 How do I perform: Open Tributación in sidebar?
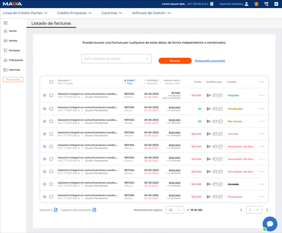(13, 60)
